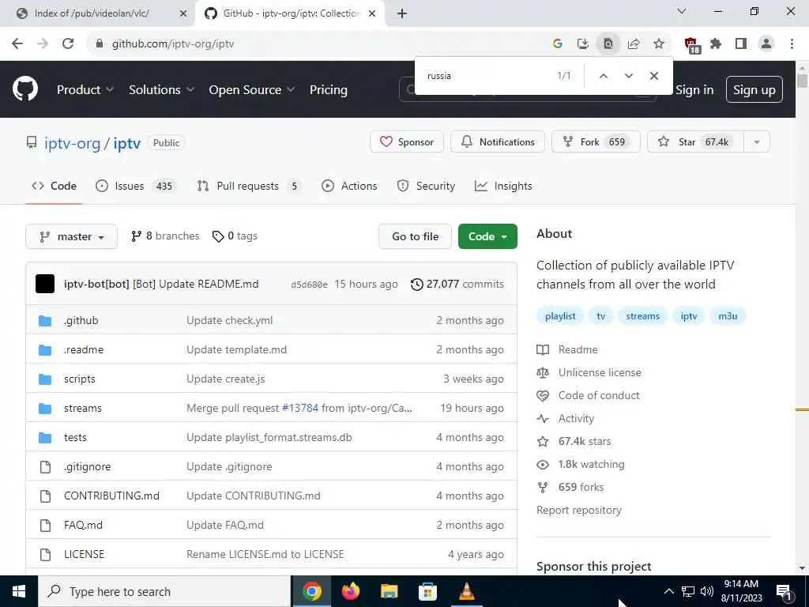Star the repository
This screenshot has width=809, height=607.
695,142
